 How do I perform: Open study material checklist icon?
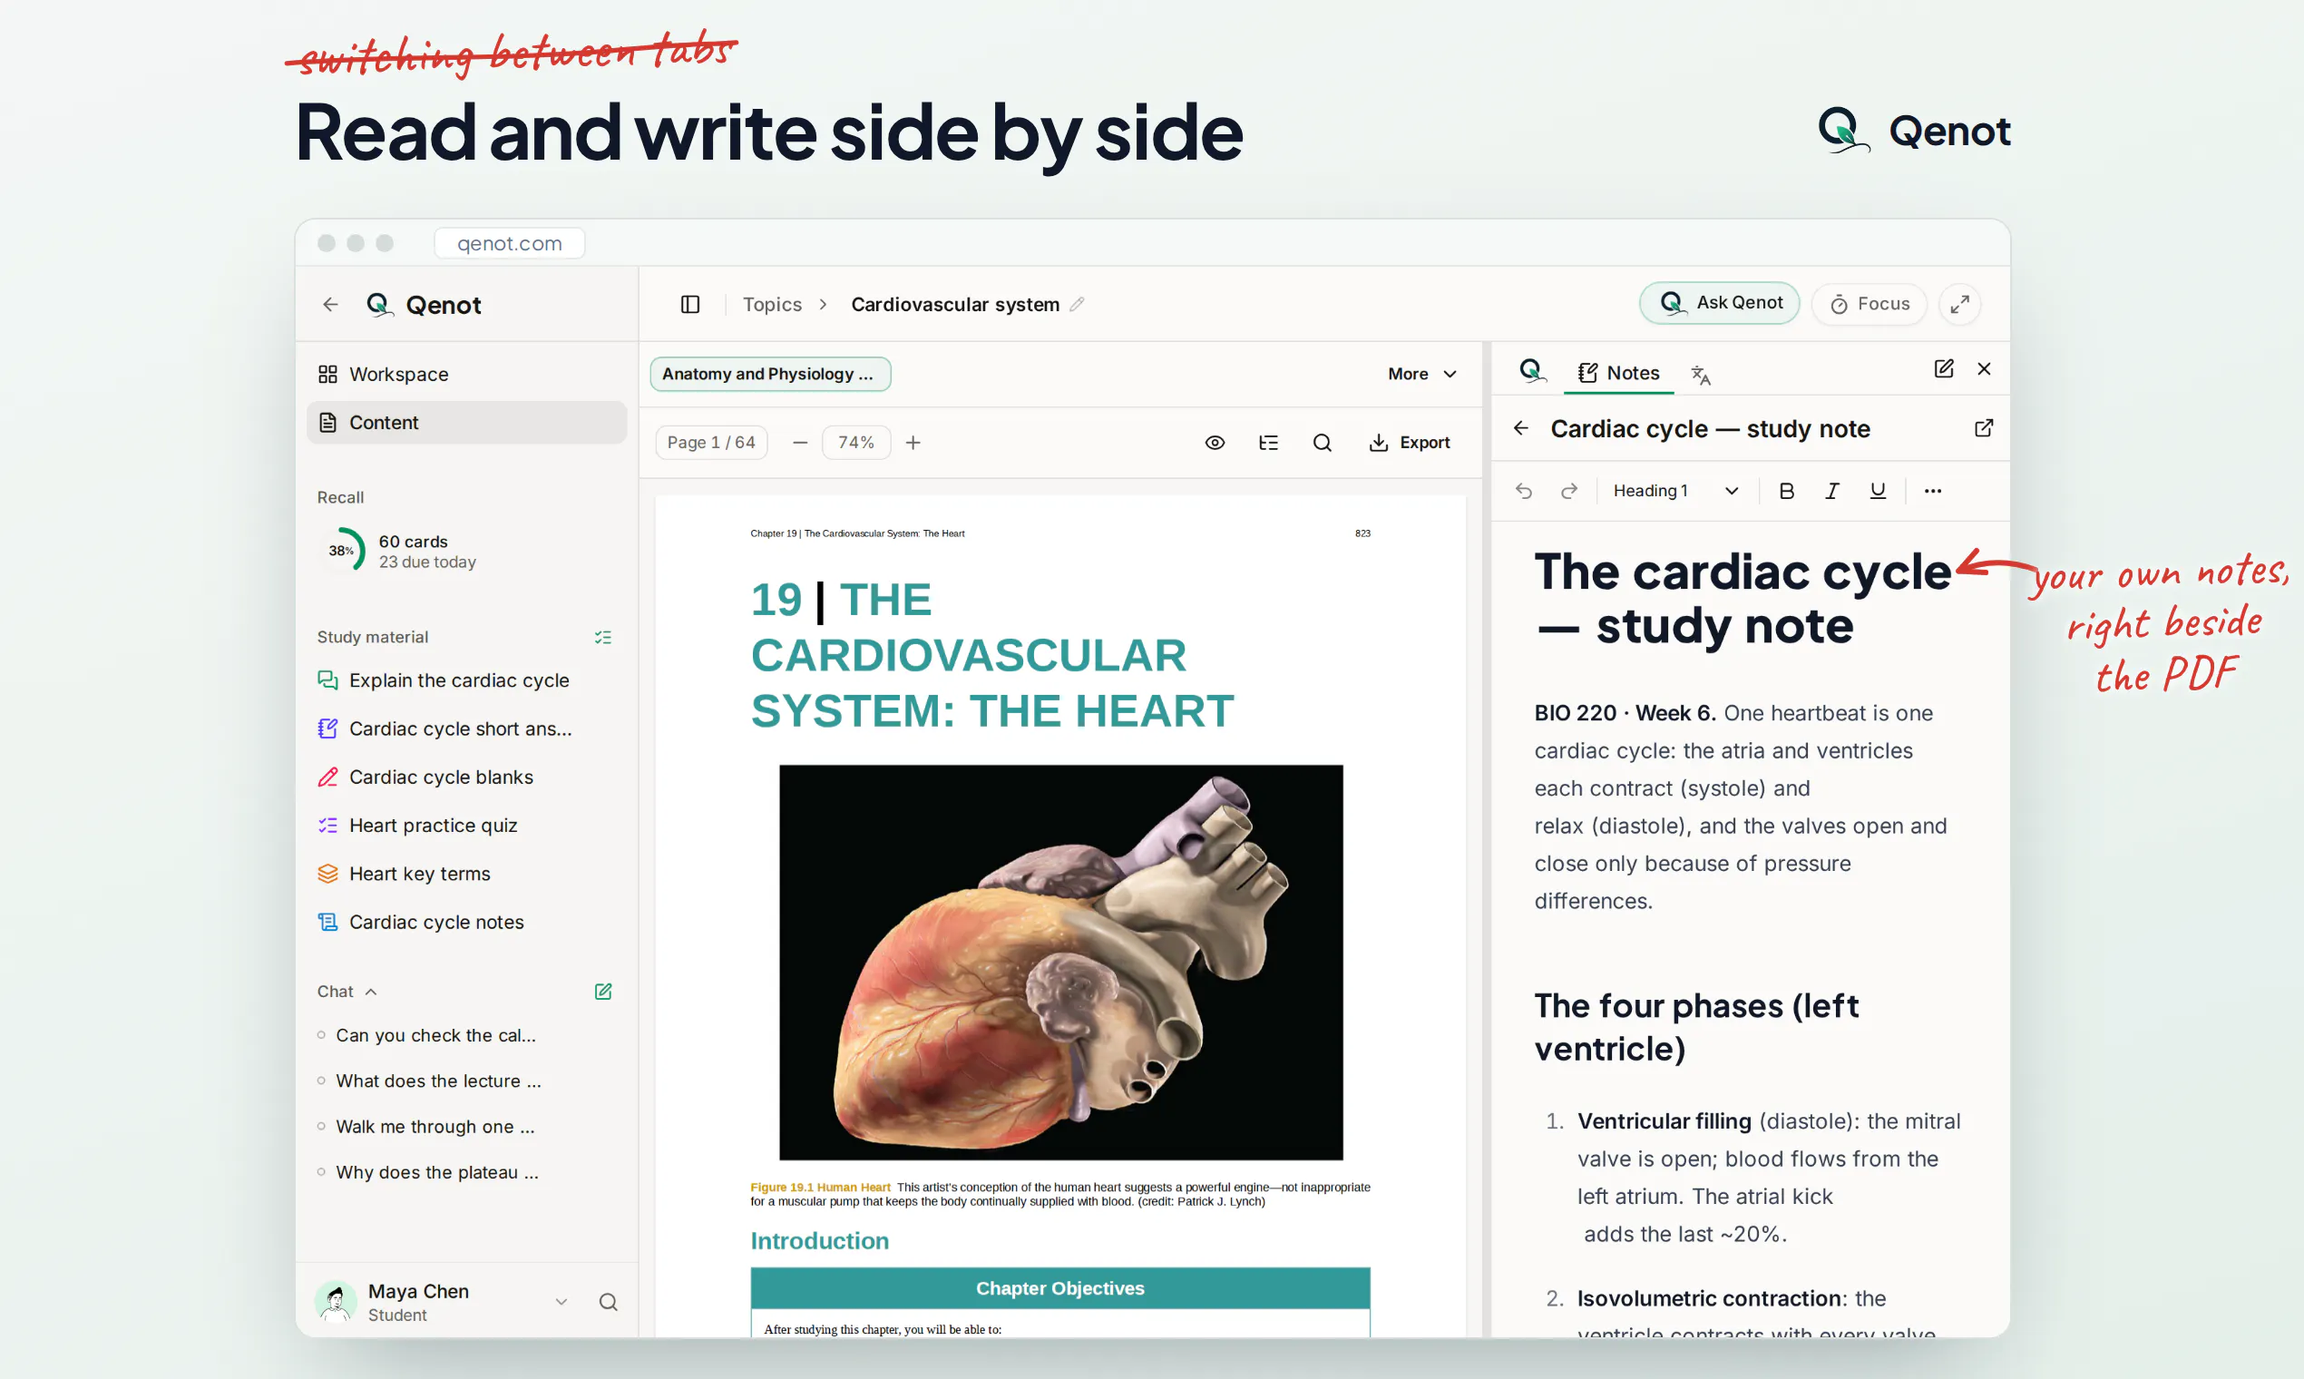603,638
